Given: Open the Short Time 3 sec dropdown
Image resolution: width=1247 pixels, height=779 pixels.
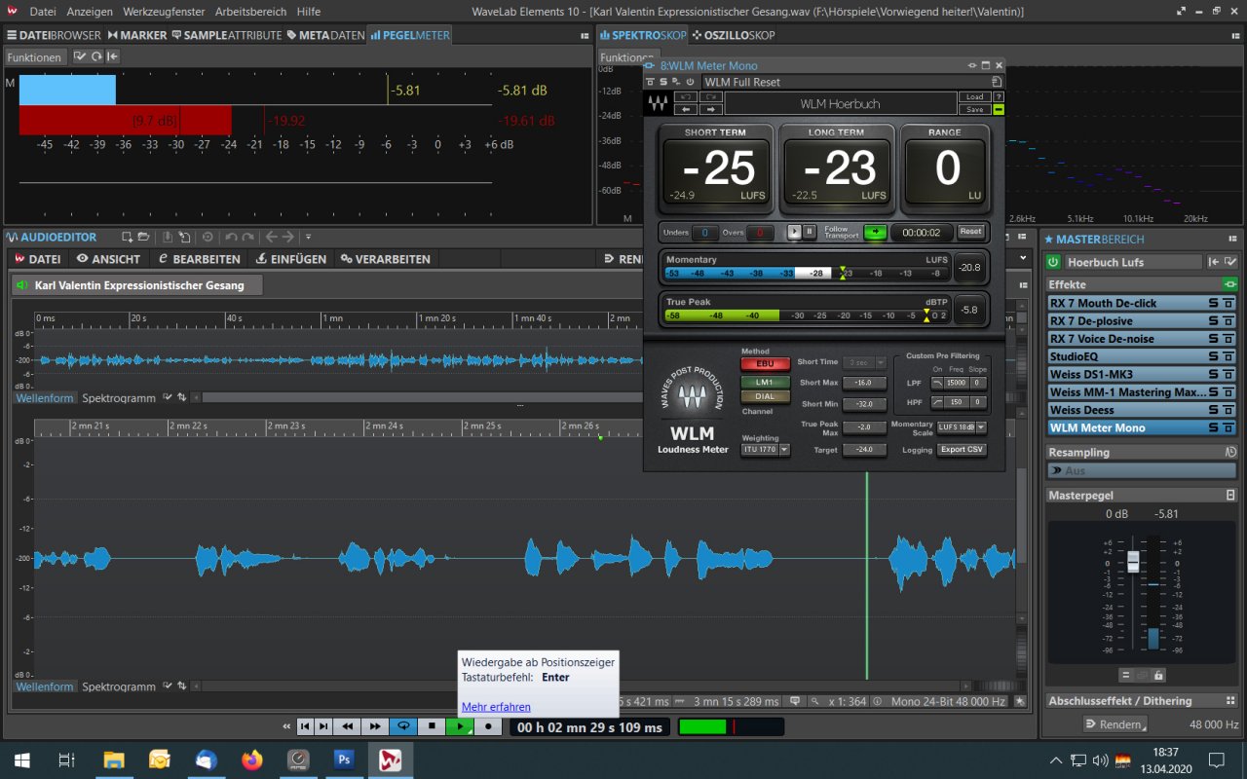Looking at the screenshot, I should click(865, 362).
